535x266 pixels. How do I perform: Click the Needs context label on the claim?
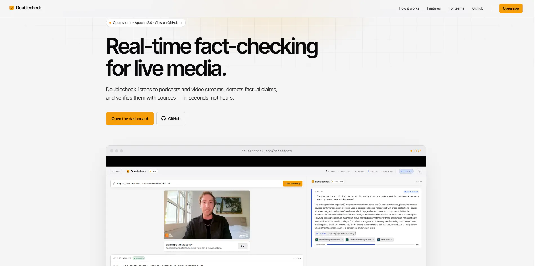tap(411, 192)
